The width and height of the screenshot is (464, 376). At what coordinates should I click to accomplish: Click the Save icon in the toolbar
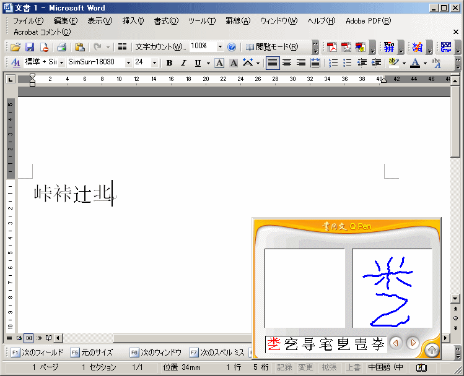point(30,47)
